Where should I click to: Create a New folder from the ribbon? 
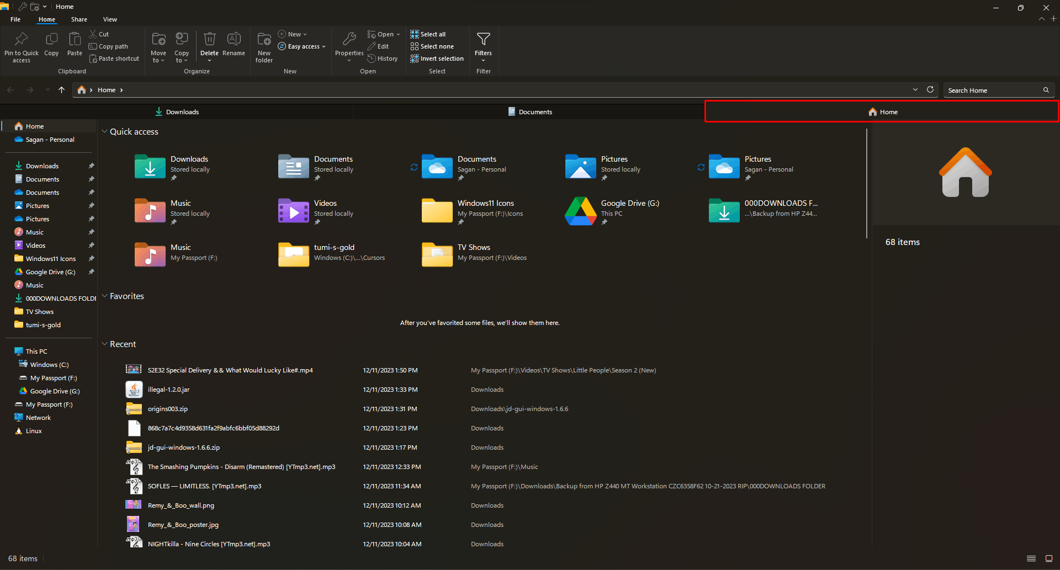pyautogui.click(x=264, y=40)
